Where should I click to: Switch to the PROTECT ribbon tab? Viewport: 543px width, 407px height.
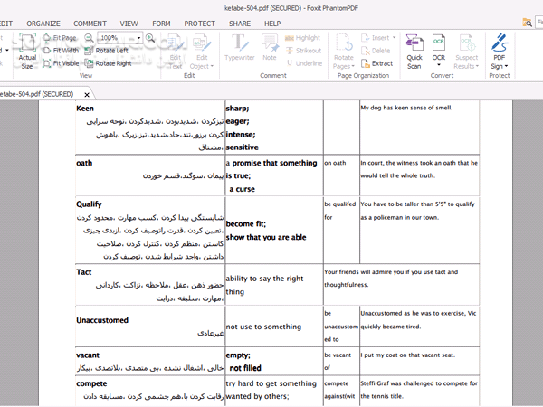click(x=200, y=23)
